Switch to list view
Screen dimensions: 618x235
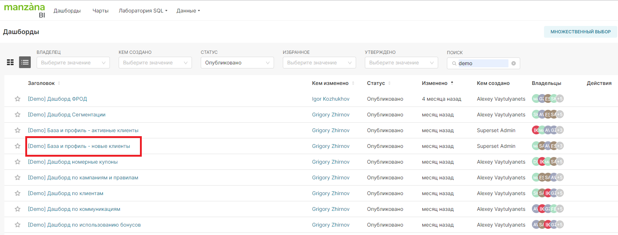(x=25, y=63)
